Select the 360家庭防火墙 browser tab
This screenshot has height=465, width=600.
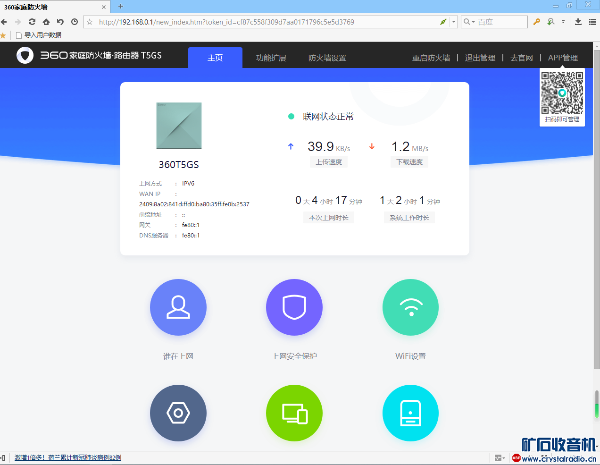click(55, 7)
